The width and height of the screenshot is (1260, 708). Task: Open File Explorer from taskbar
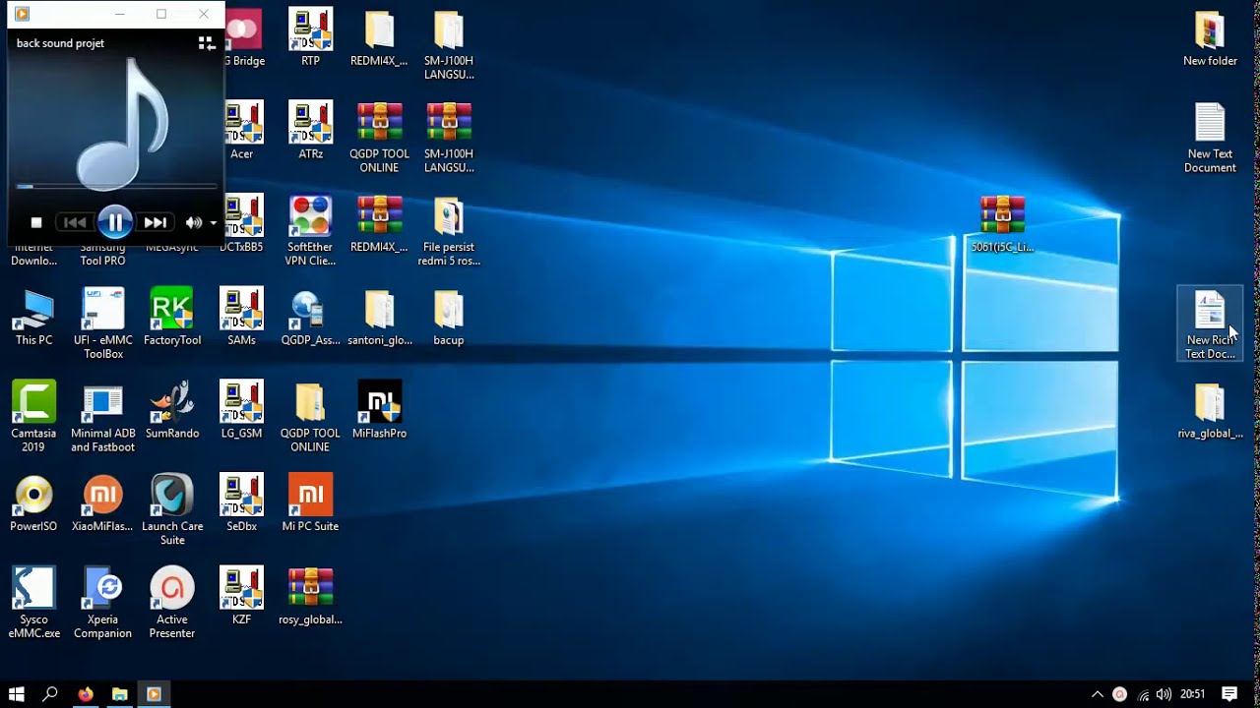(x=119, y=694)
